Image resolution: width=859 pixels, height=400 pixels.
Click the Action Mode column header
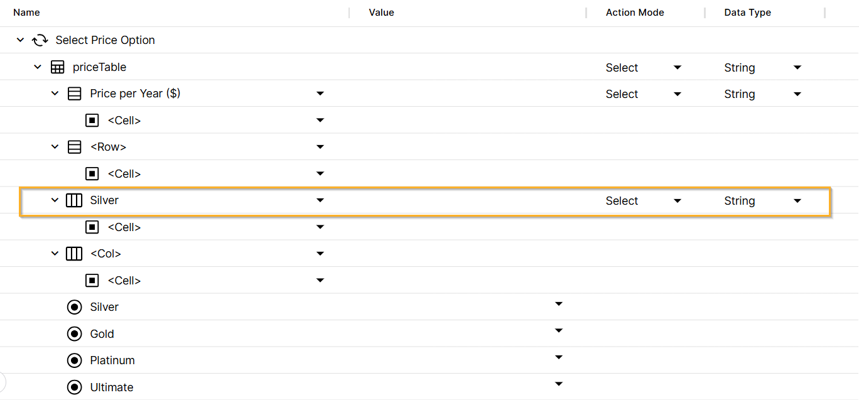click(635, 13)
